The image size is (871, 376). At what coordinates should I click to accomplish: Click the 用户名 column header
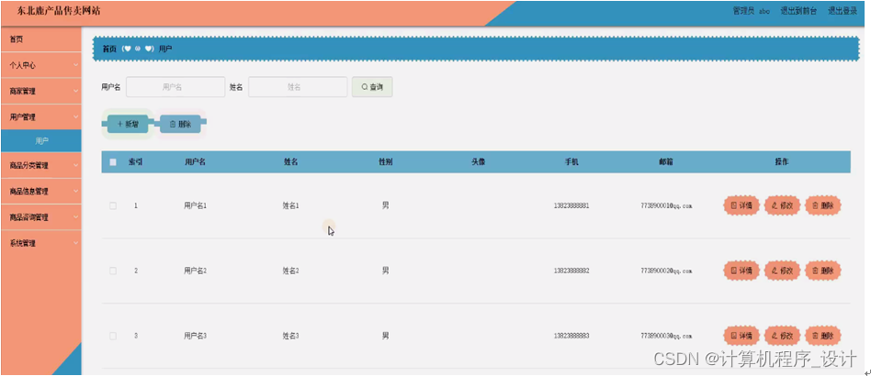[195, 162]
